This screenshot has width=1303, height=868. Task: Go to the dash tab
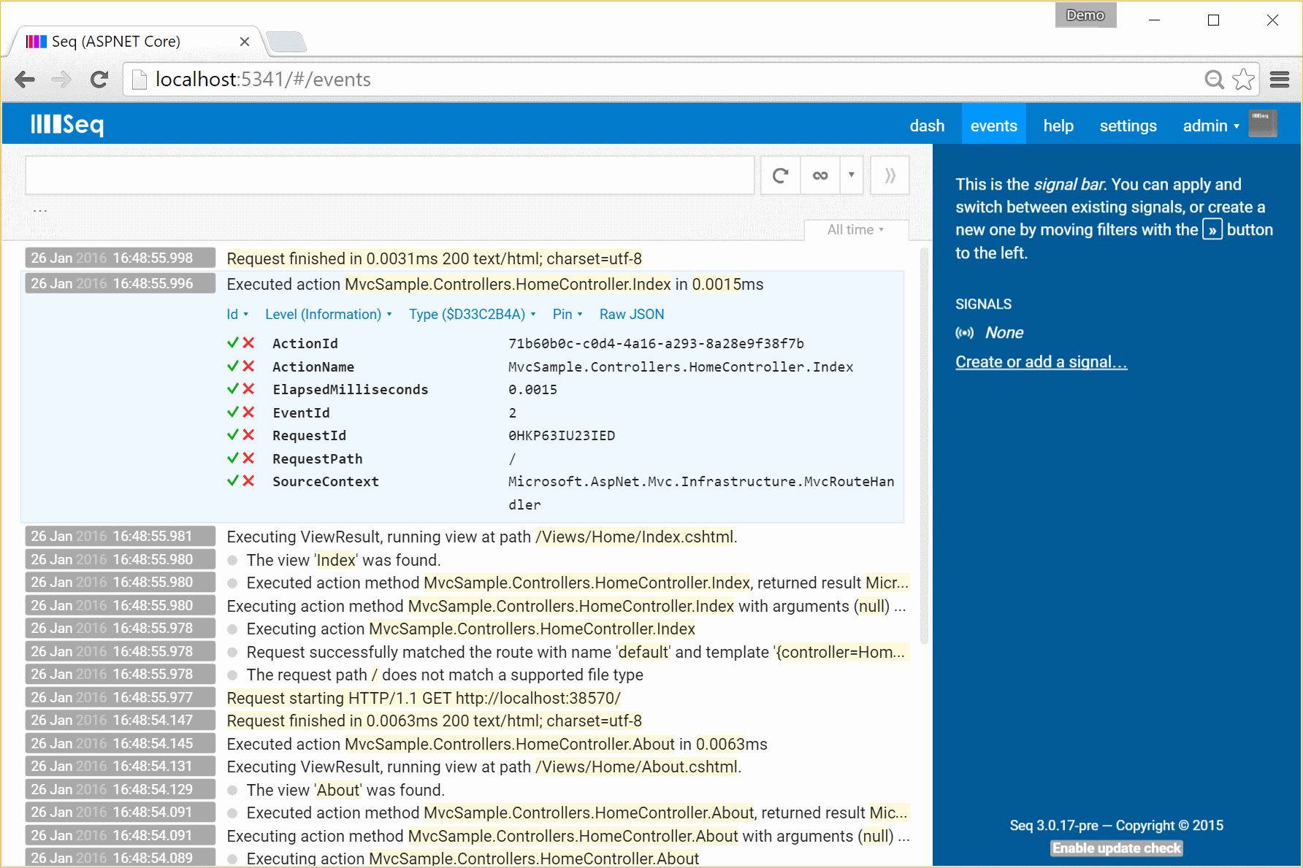pyautogui.click(x=927, y=126)
